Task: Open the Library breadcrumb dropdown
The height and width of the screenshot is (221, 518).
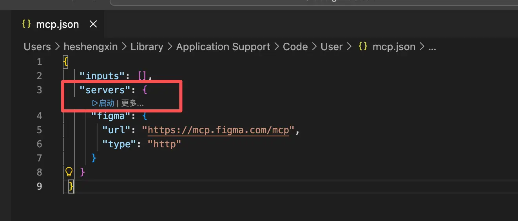Action: click(x=147, y=47)
